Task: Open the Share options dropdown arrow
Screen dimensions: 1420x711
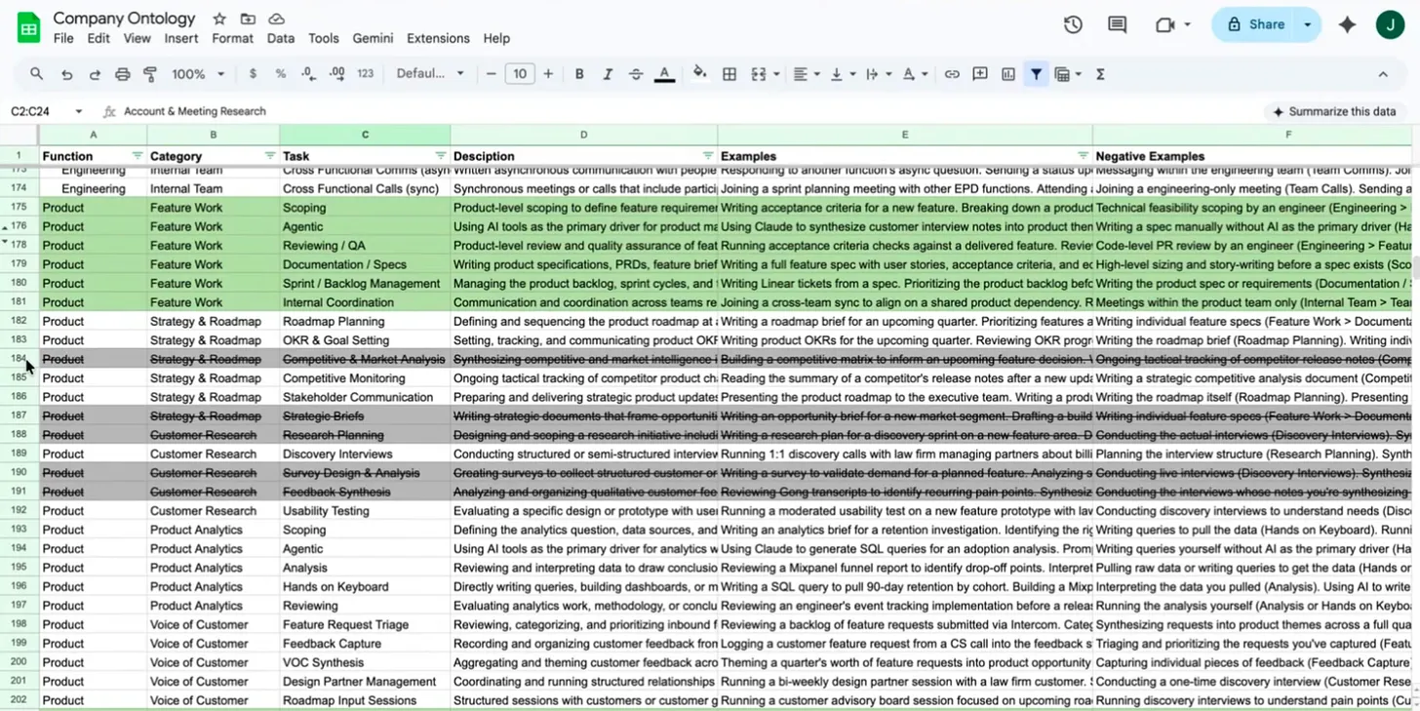Action: 1308,24
